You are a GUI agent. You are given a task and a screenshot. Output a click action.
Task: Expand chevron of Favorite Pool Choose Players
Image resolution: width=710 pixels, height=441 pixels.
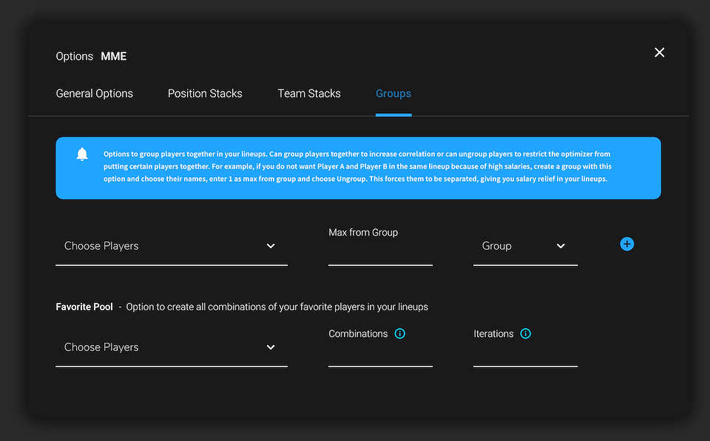point(271,347)
